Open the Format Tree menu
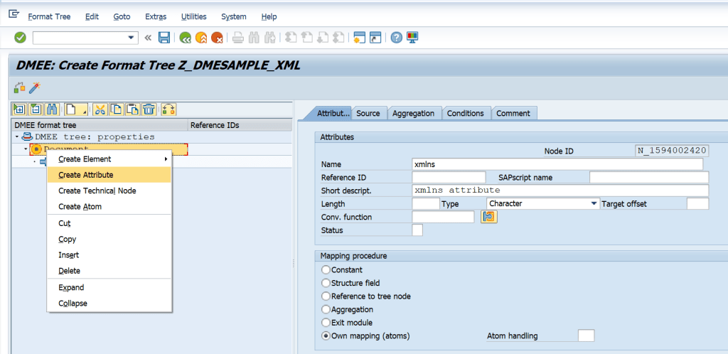Screen dimensions: 728x354 click(49, 16)
